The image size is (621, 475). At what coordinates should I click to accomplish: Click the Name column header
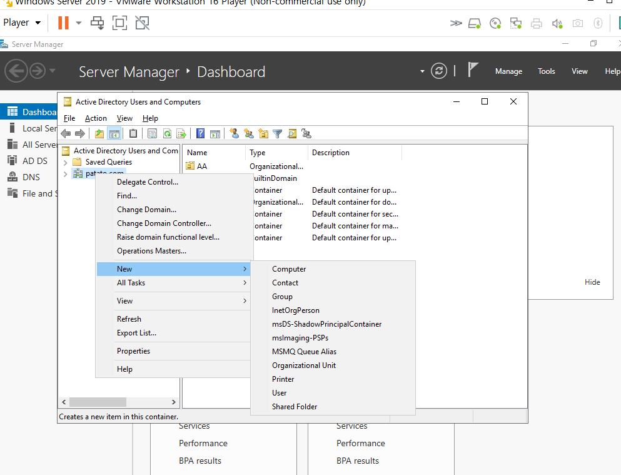pos(214,153)
